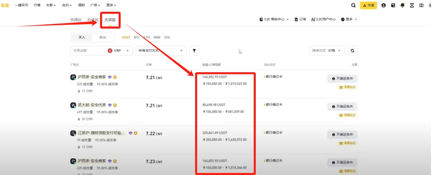Open the 行情 menu item
The height and width of the screenshot is (175, 432).
[37, 5]
